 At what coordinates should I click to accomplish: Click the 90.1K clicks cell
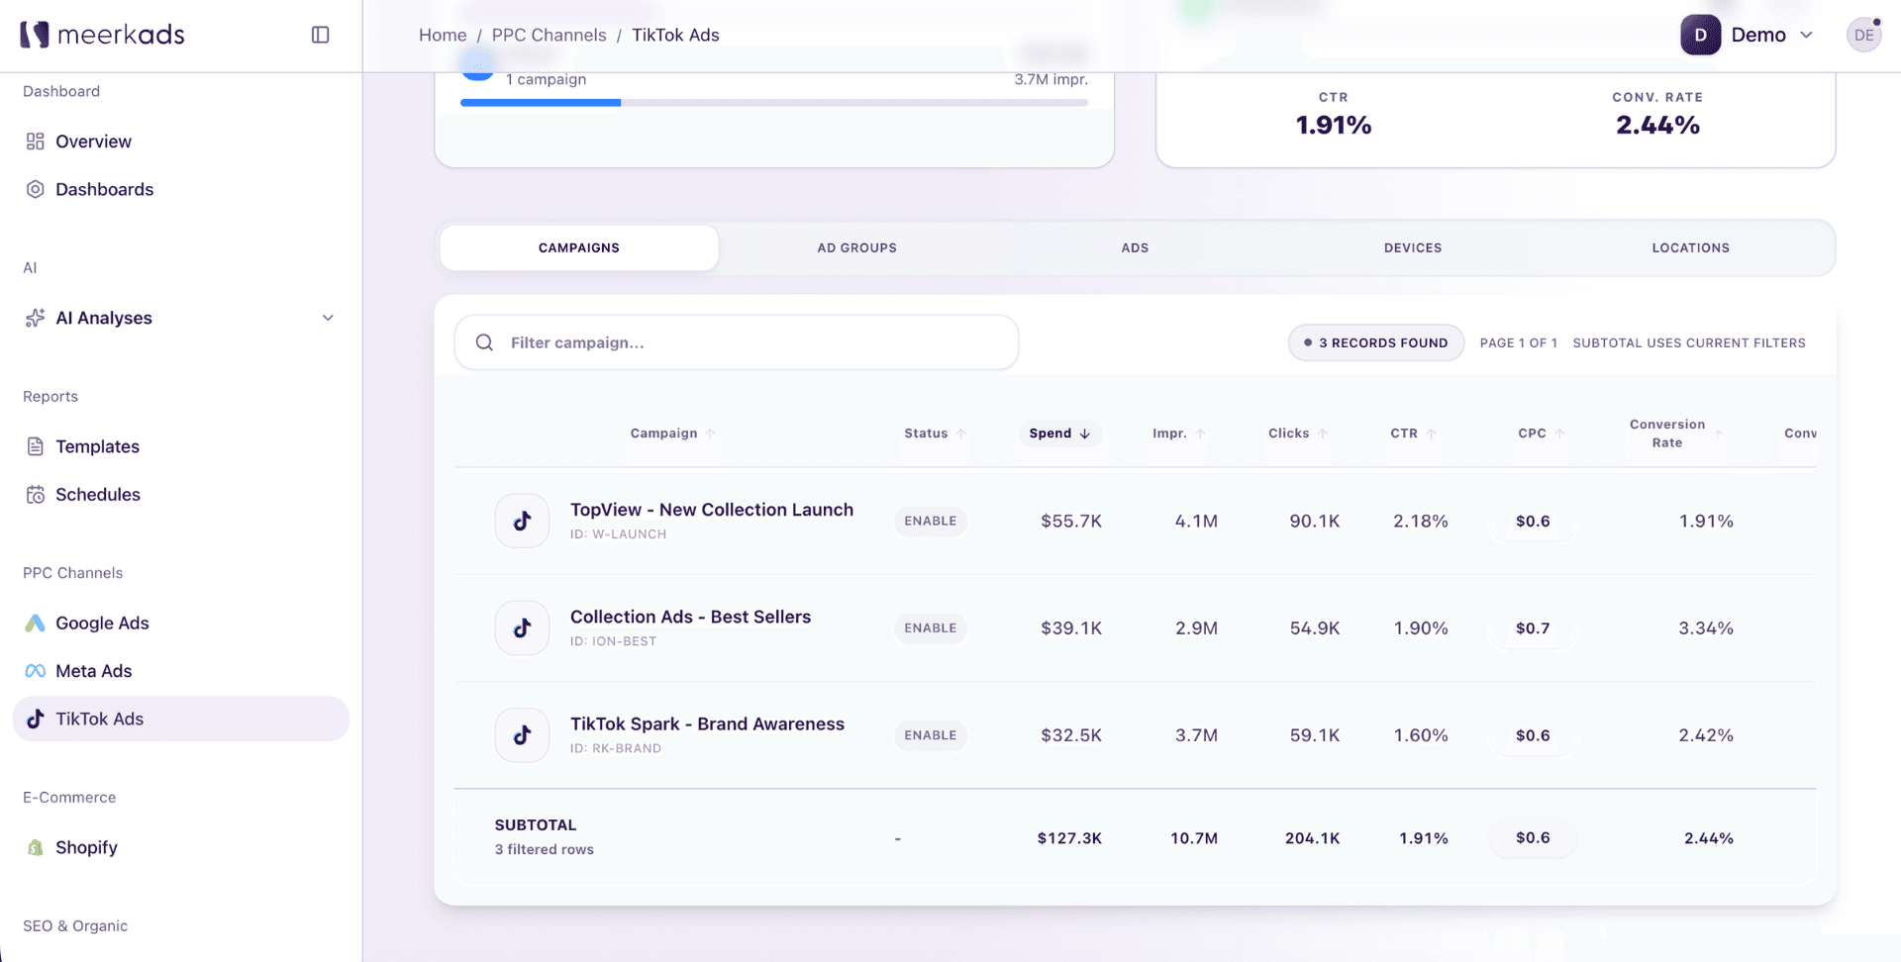[x=1314, y=521]
